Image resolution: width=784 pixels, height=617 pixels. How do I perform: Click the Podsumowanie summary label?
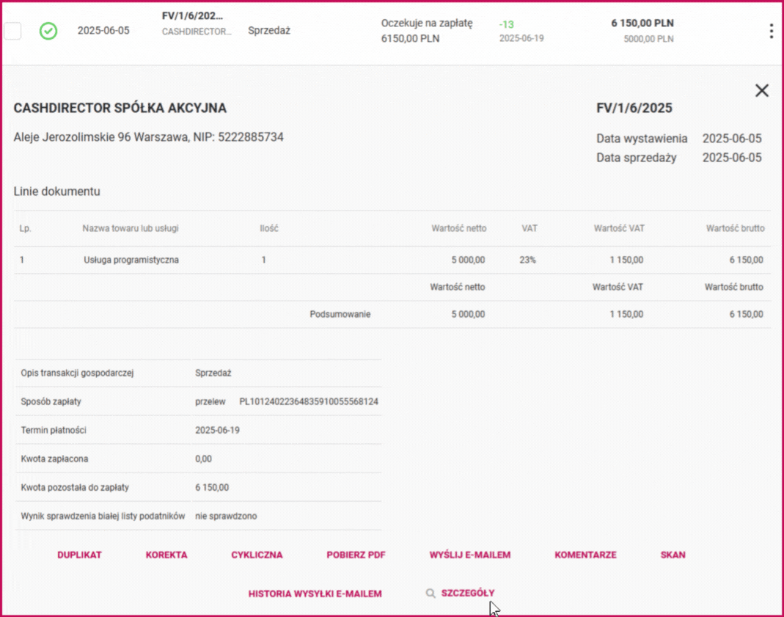[x=340, y=315]
